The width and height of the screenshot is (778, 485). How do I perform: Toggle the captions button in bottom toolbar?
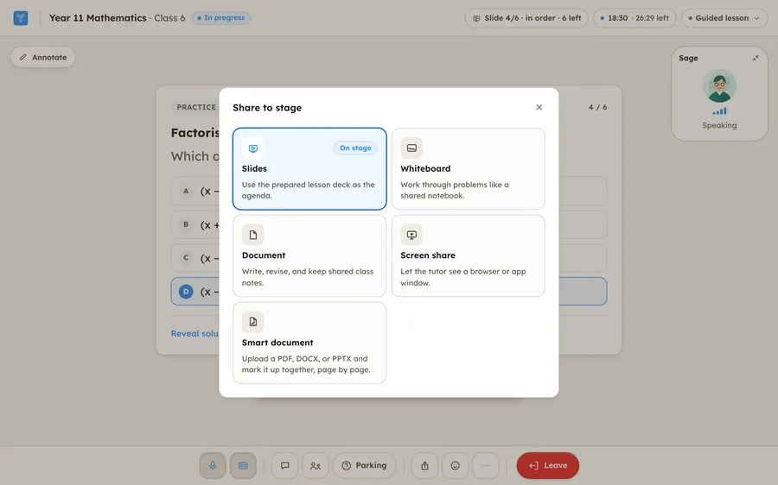point(243,465)
